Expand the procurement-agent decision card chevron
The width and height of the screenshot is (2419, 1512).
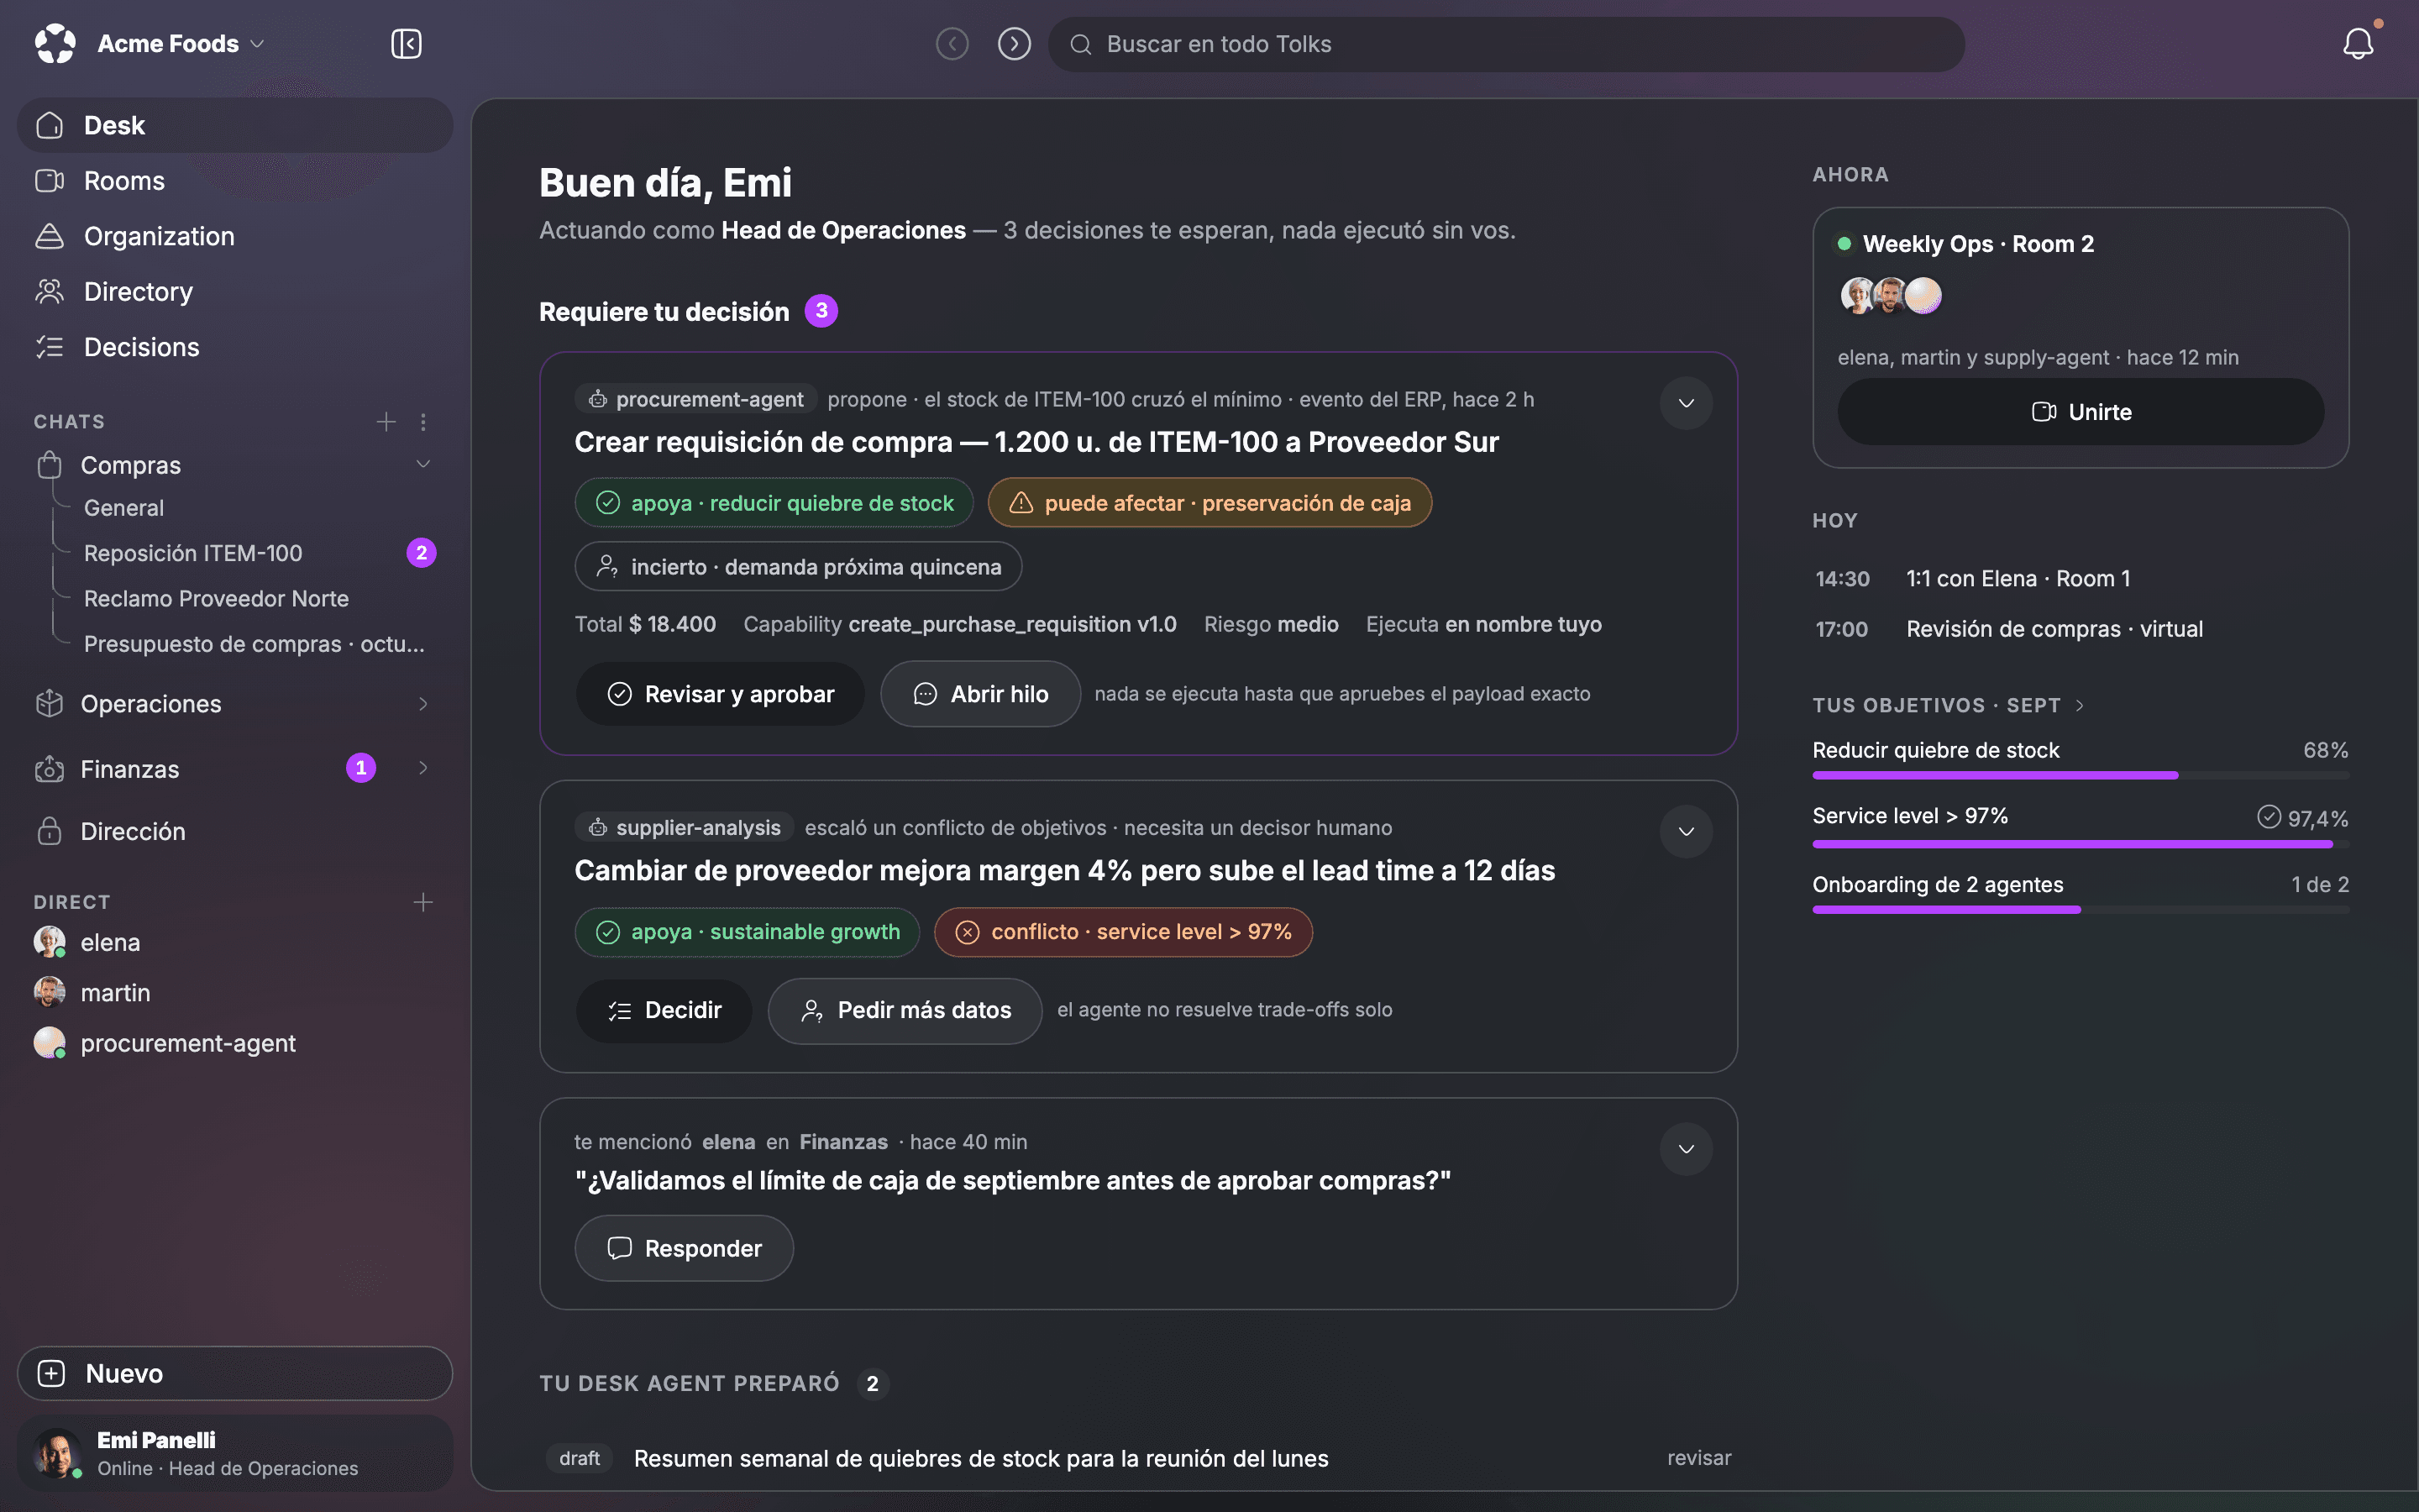(x=1687, y=403)
